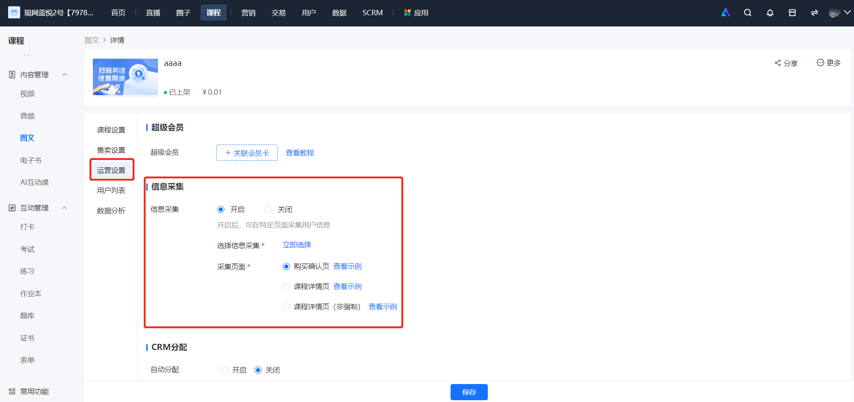Click the shop store icon in header
The height and width of the screenshot is (402, 854).
[x=793, y=13]
